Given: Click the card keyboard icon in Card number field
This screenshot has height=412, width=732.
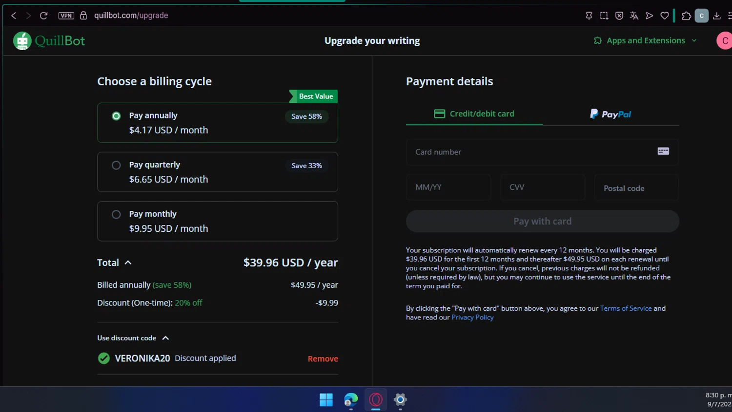Looking at the screenshot, I should [x=663, y=151].
